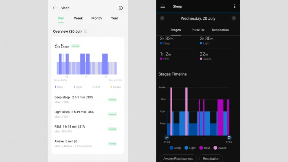
Task: Switch to the Week tab
Action: point(78,18)
